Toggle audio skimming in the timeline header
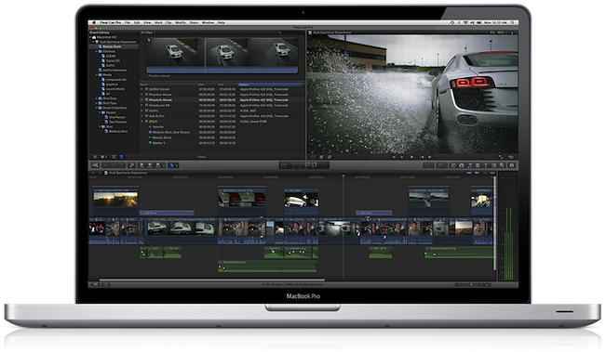The image size is (606, 352). 477,173
